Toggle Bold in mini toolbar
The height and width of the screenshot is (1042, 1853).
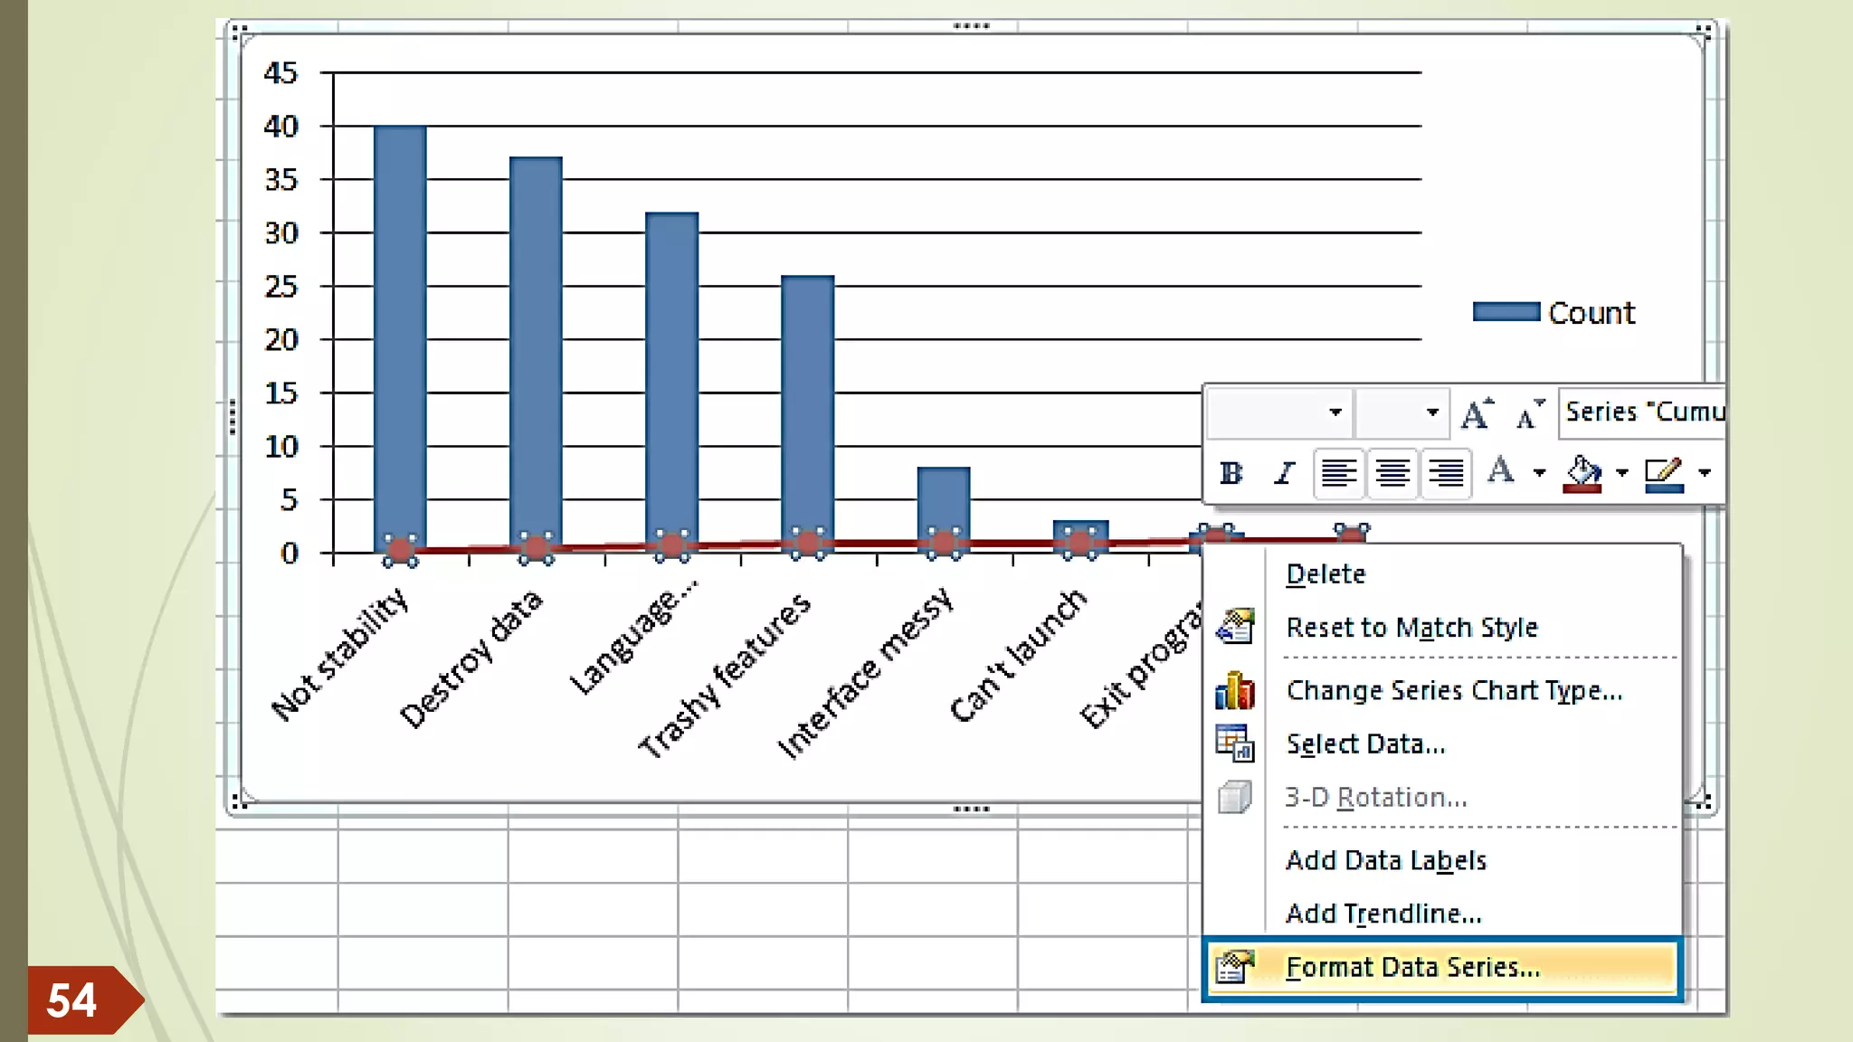click(x=1231, y=472)
